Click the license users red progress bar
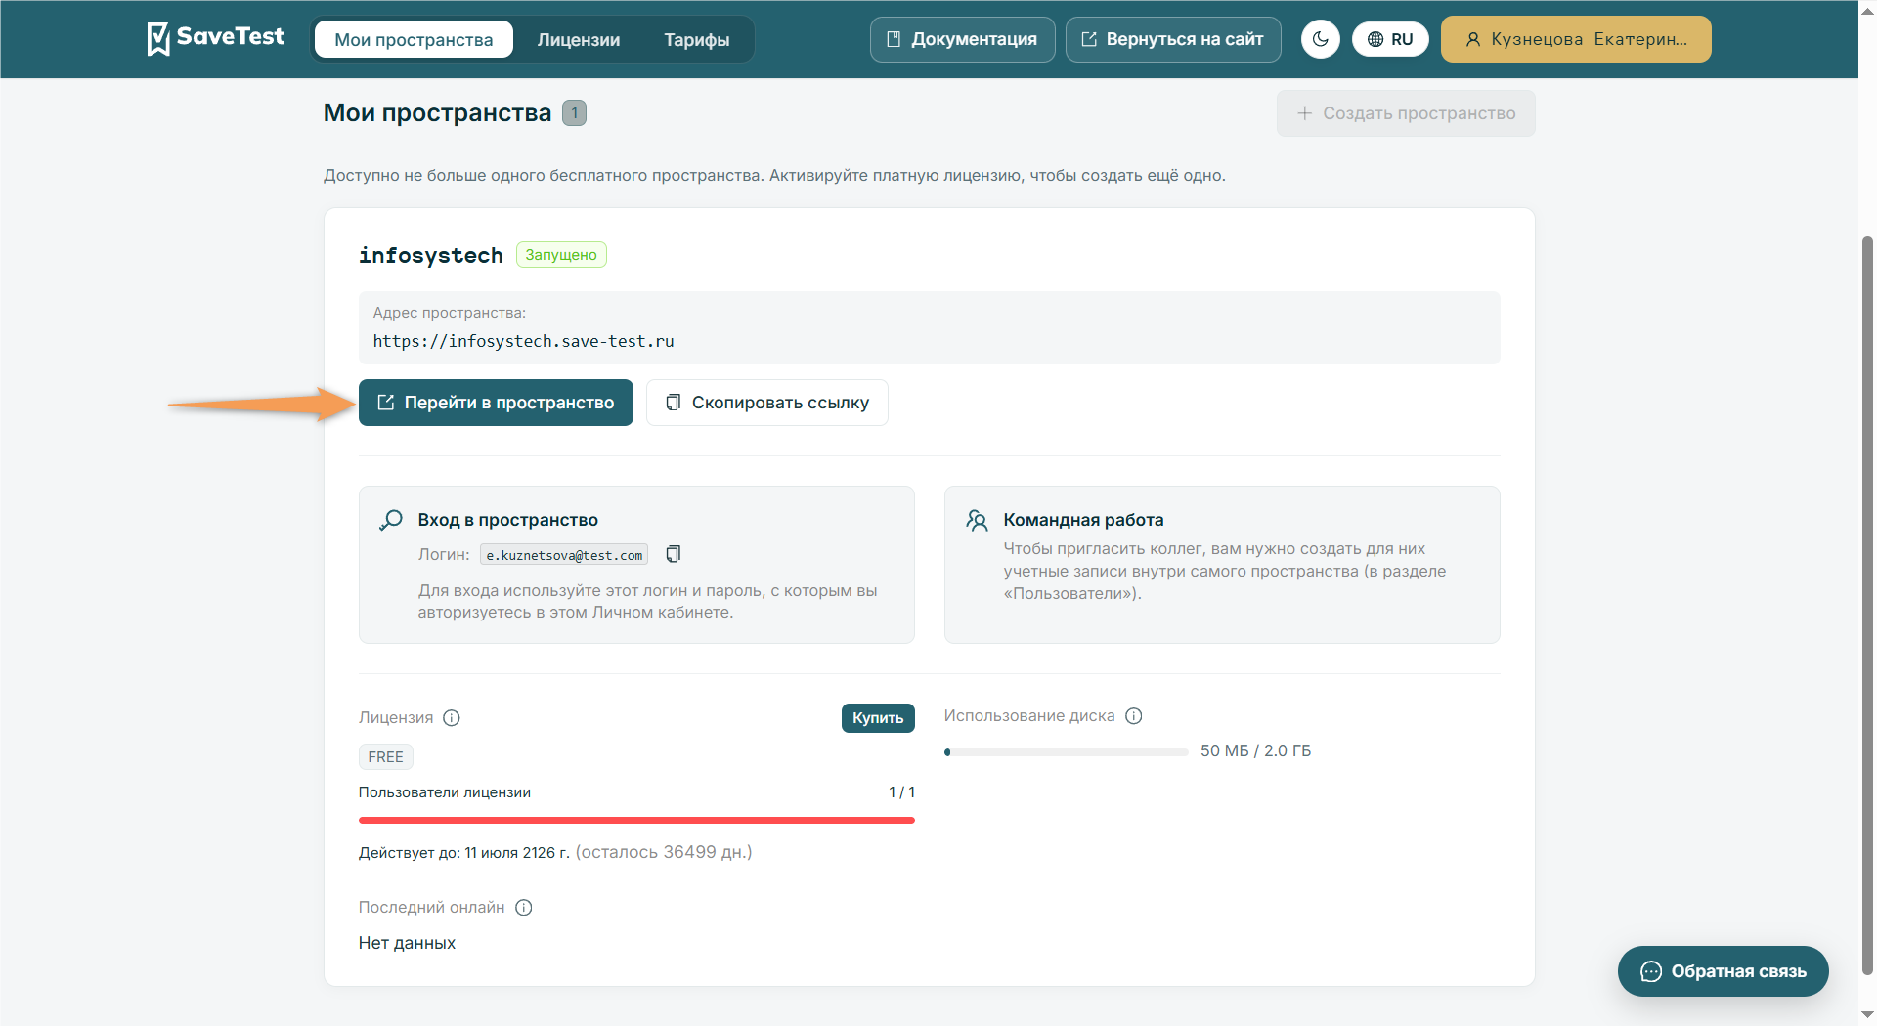The image size is (1877, 1026). click(636, 821)
